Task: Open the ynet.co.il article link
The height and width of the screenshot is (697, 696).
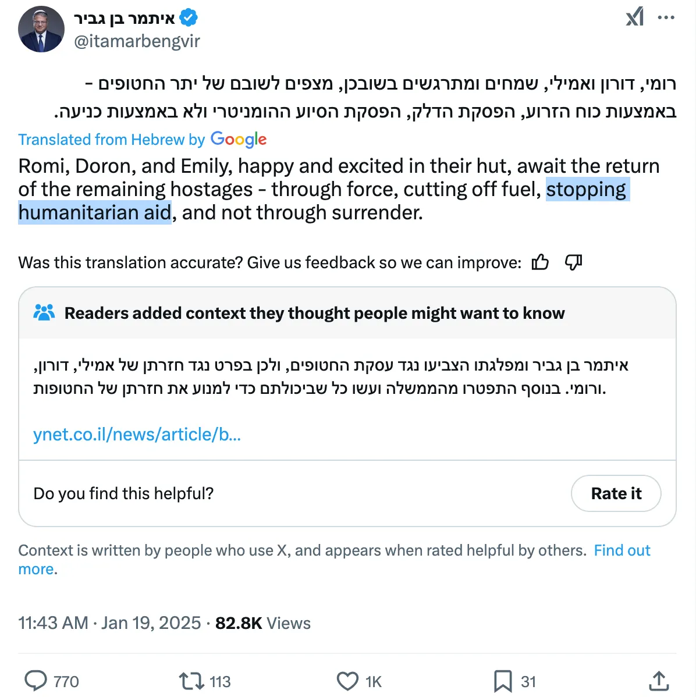Action: (x=137, y=435)
